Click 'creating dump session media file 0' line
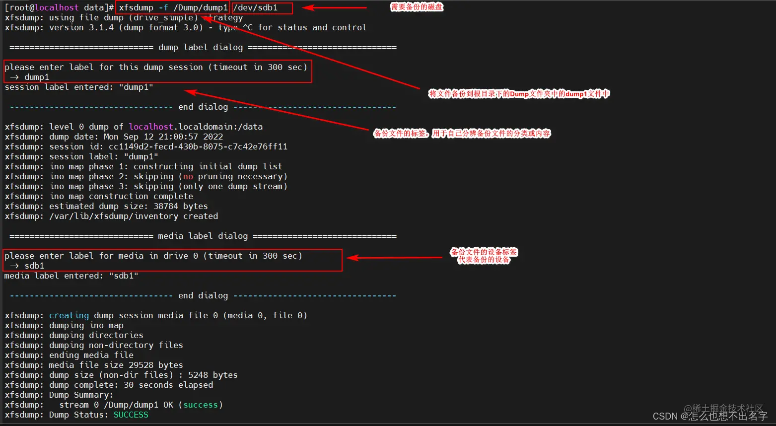 point(156,315)
